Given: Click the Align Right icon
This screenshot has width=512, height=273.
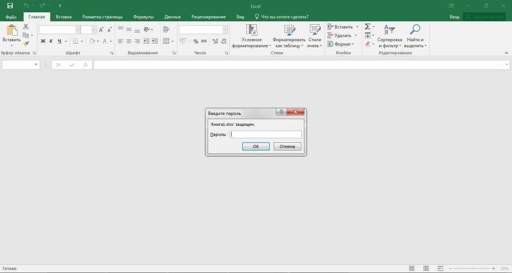Looking at the screenshot, I should click(137, 41).
